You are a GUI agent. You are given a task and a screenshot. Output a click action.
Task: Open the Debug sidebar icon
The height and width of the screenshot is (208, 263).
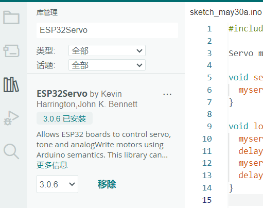[11, 118]
